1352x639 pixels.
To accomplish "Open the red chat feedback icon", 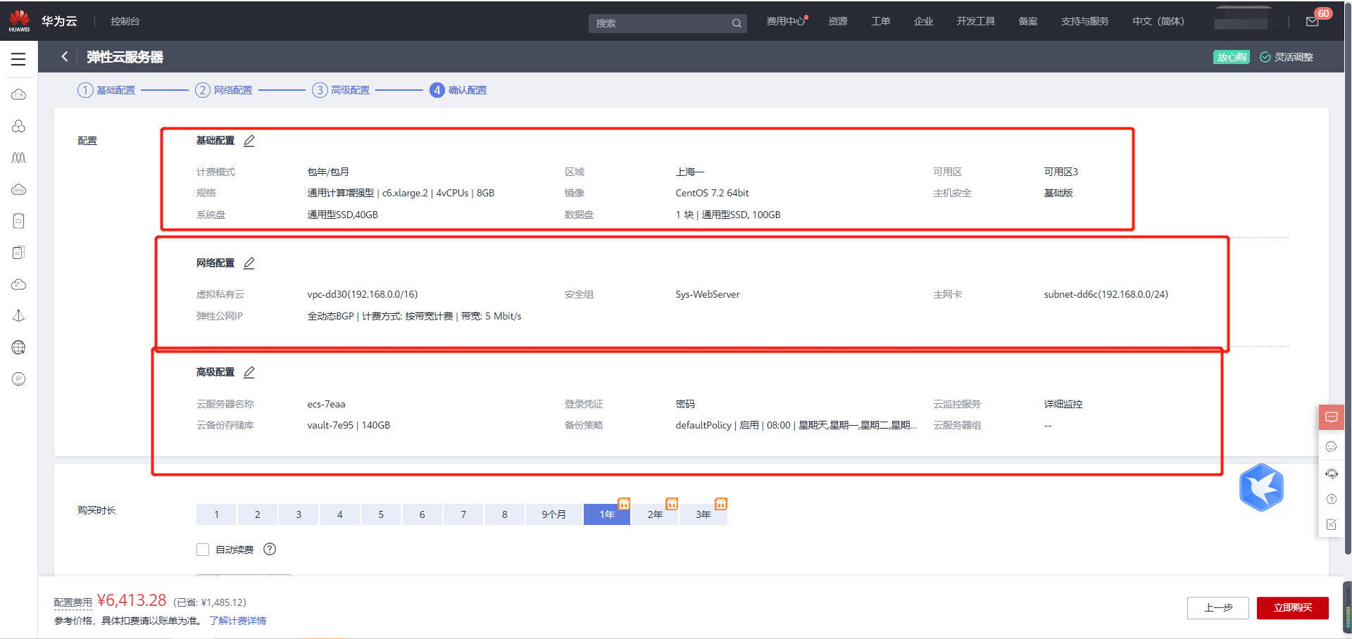I will click(1331, 417).
